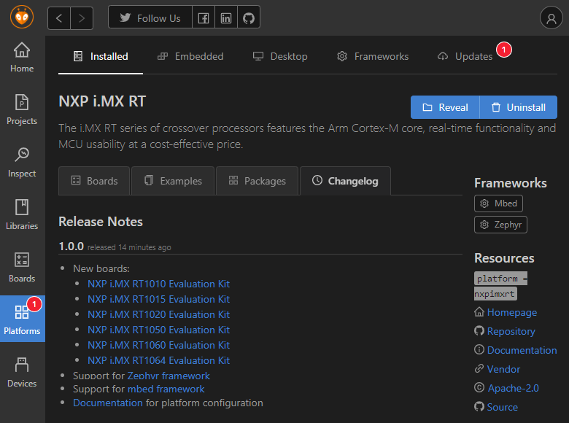
Task: Click the user account avatar
Action: pos(551,18)
